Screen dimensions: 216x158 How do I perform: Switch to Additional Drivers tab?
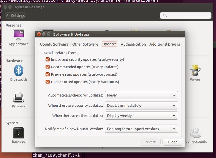[x=165, y=44]
